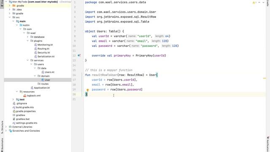Collapse the plugins package
The image size is (270, 152).
[27, 41]
